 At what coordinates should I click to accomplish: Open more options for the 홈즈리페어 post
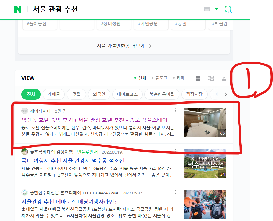[175, 192]
